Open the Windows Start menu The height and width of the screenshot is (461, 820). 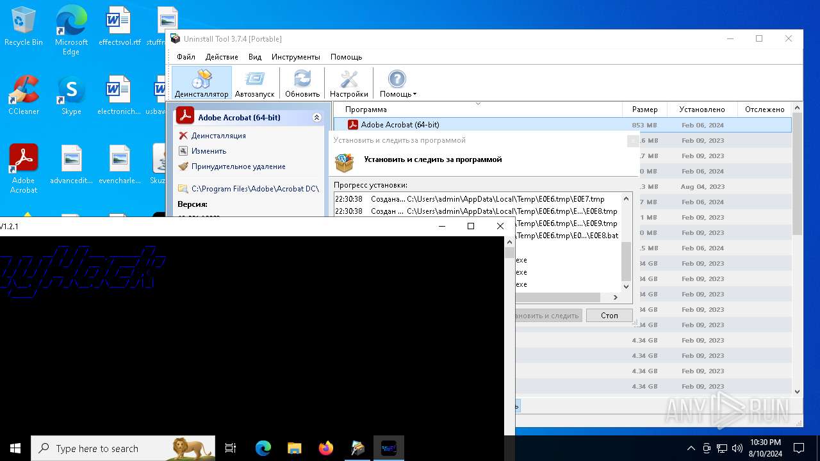[x=15, y=448]
